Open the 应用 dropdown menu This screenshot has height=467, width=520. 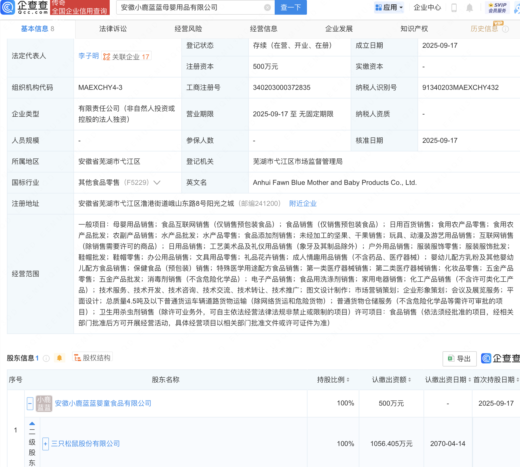(389, 7)
